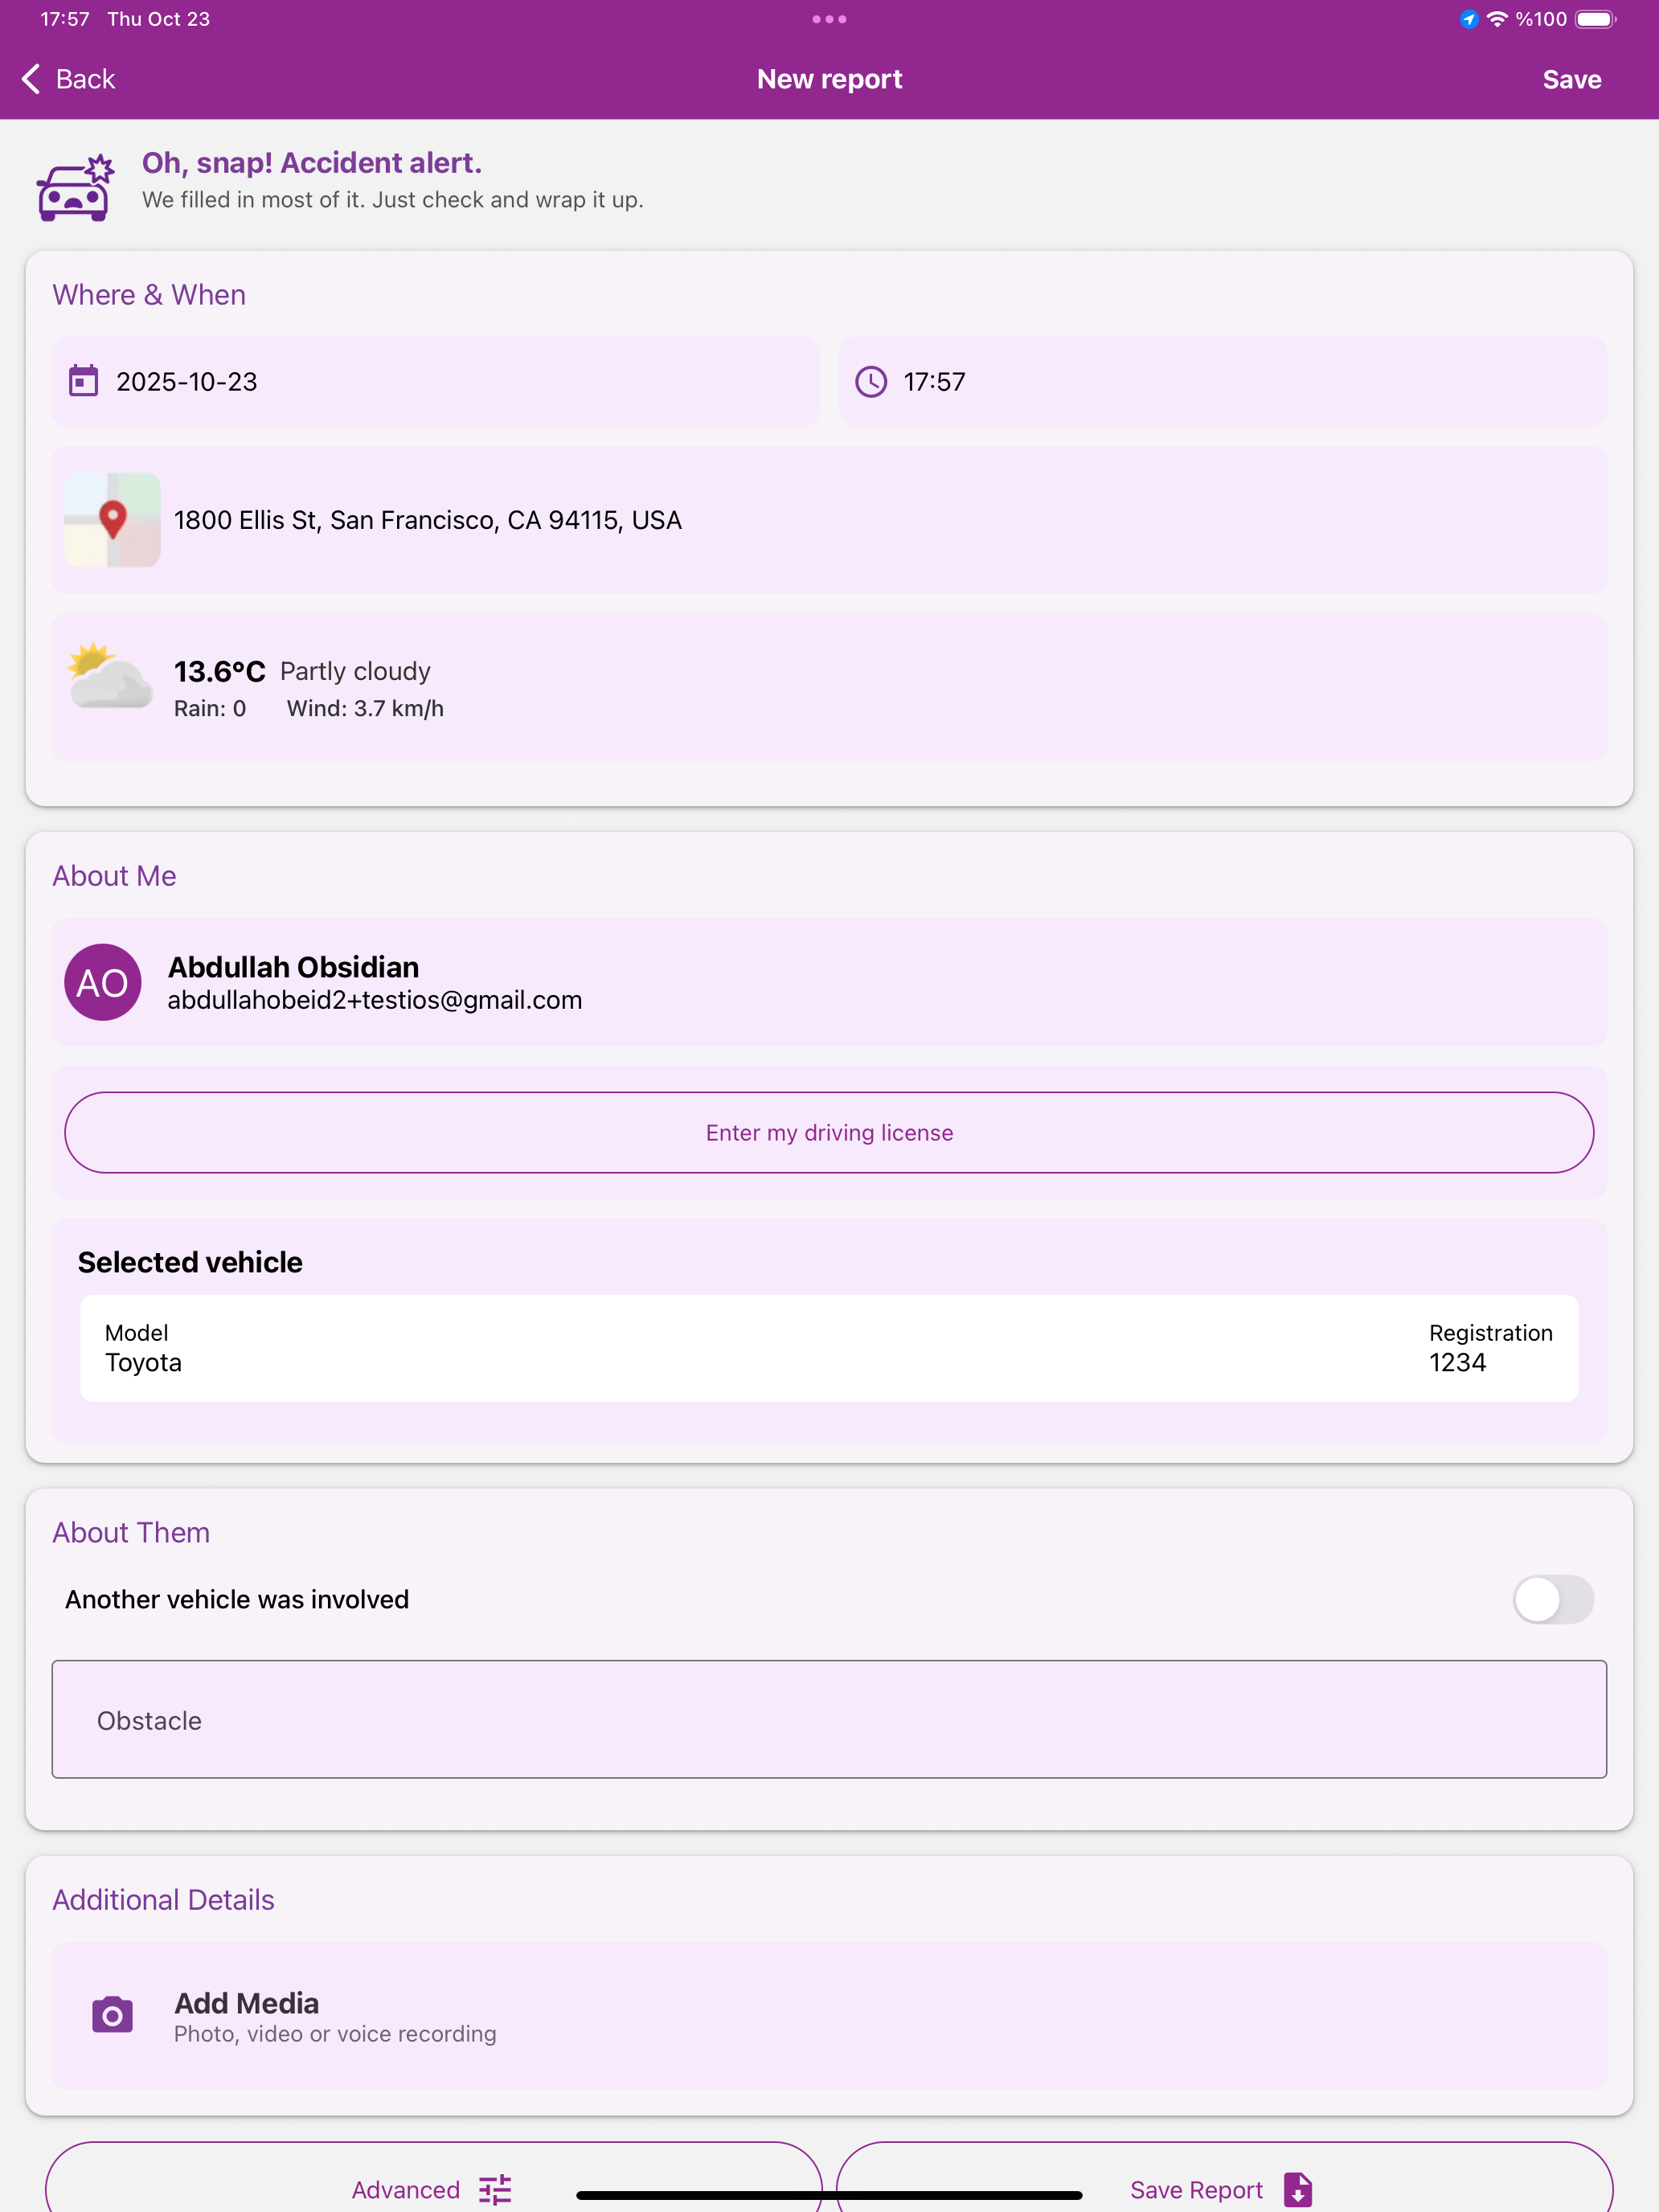Tap the AO profile avatar
This screenshot has height=2212, width=1659.
[x=103, y=982]
